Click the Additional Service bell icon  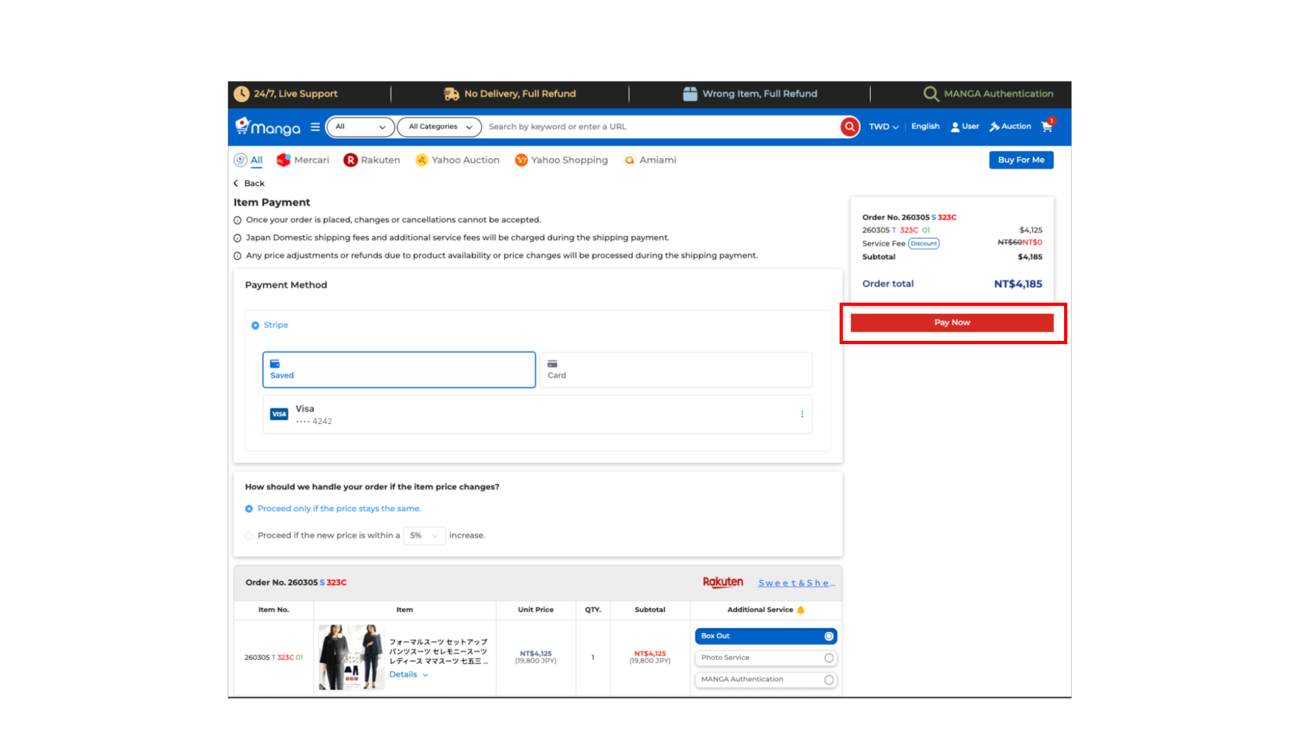point(801,610)
